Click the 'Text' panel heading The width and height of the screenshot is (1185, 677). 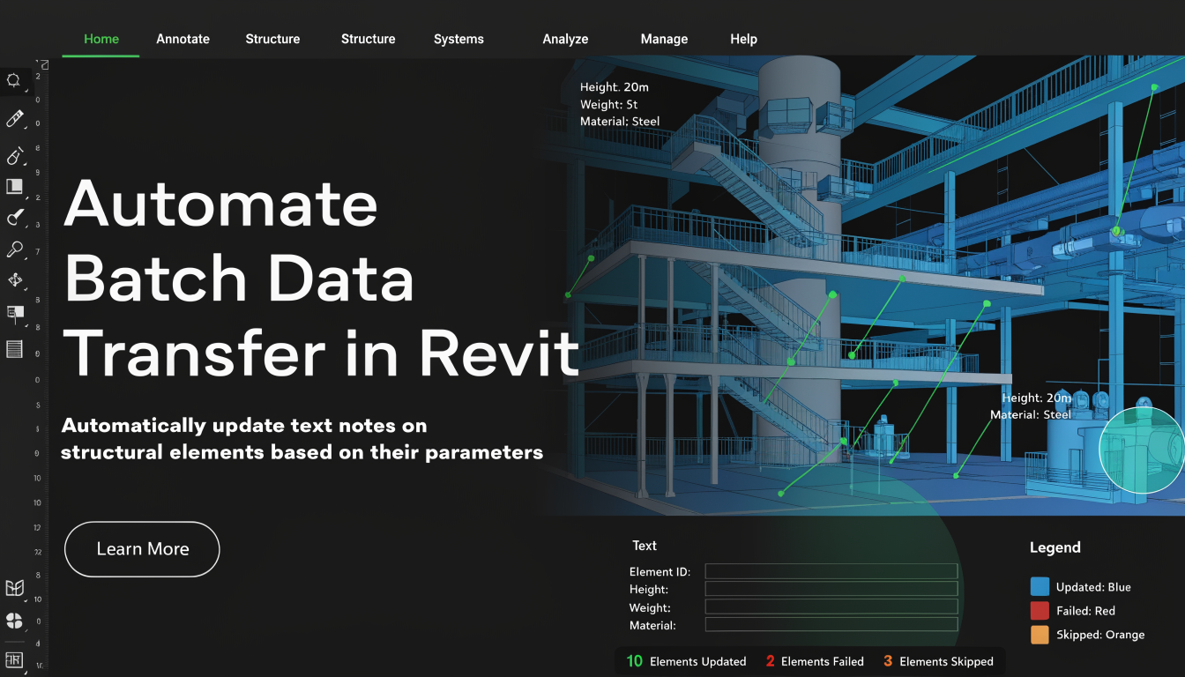tap(645, 546)
